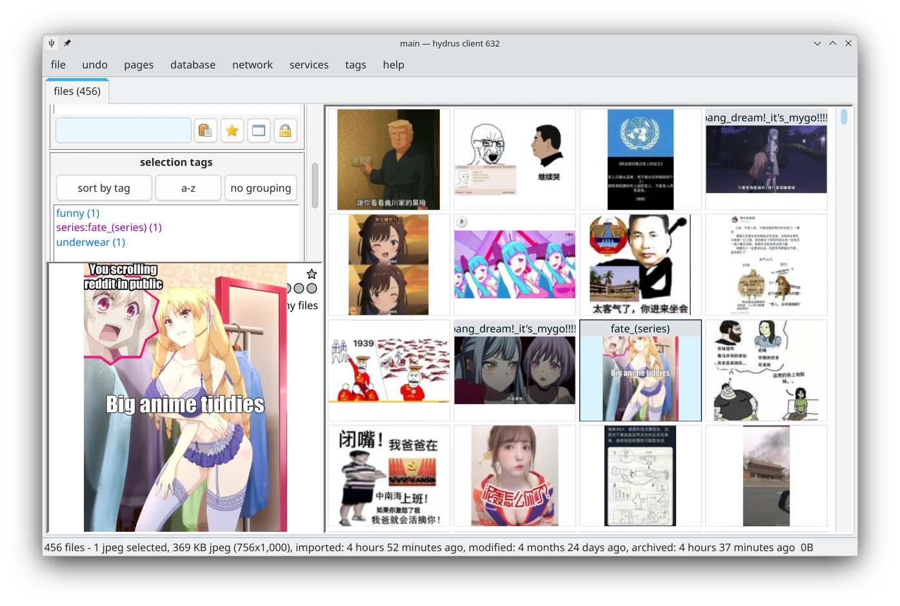
Task: Click the star rating icon above the preview
Action: click(x=311, y=274)
